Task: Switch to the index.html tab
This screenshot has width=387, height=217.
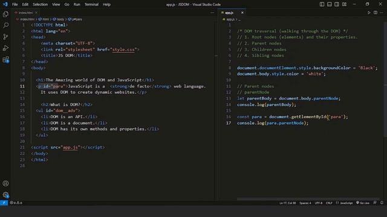Action: point(25,13)
